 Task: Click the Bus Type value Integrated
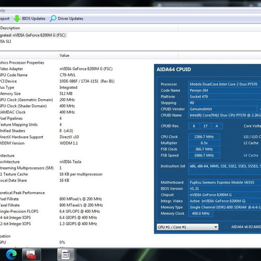click(68, 88)
